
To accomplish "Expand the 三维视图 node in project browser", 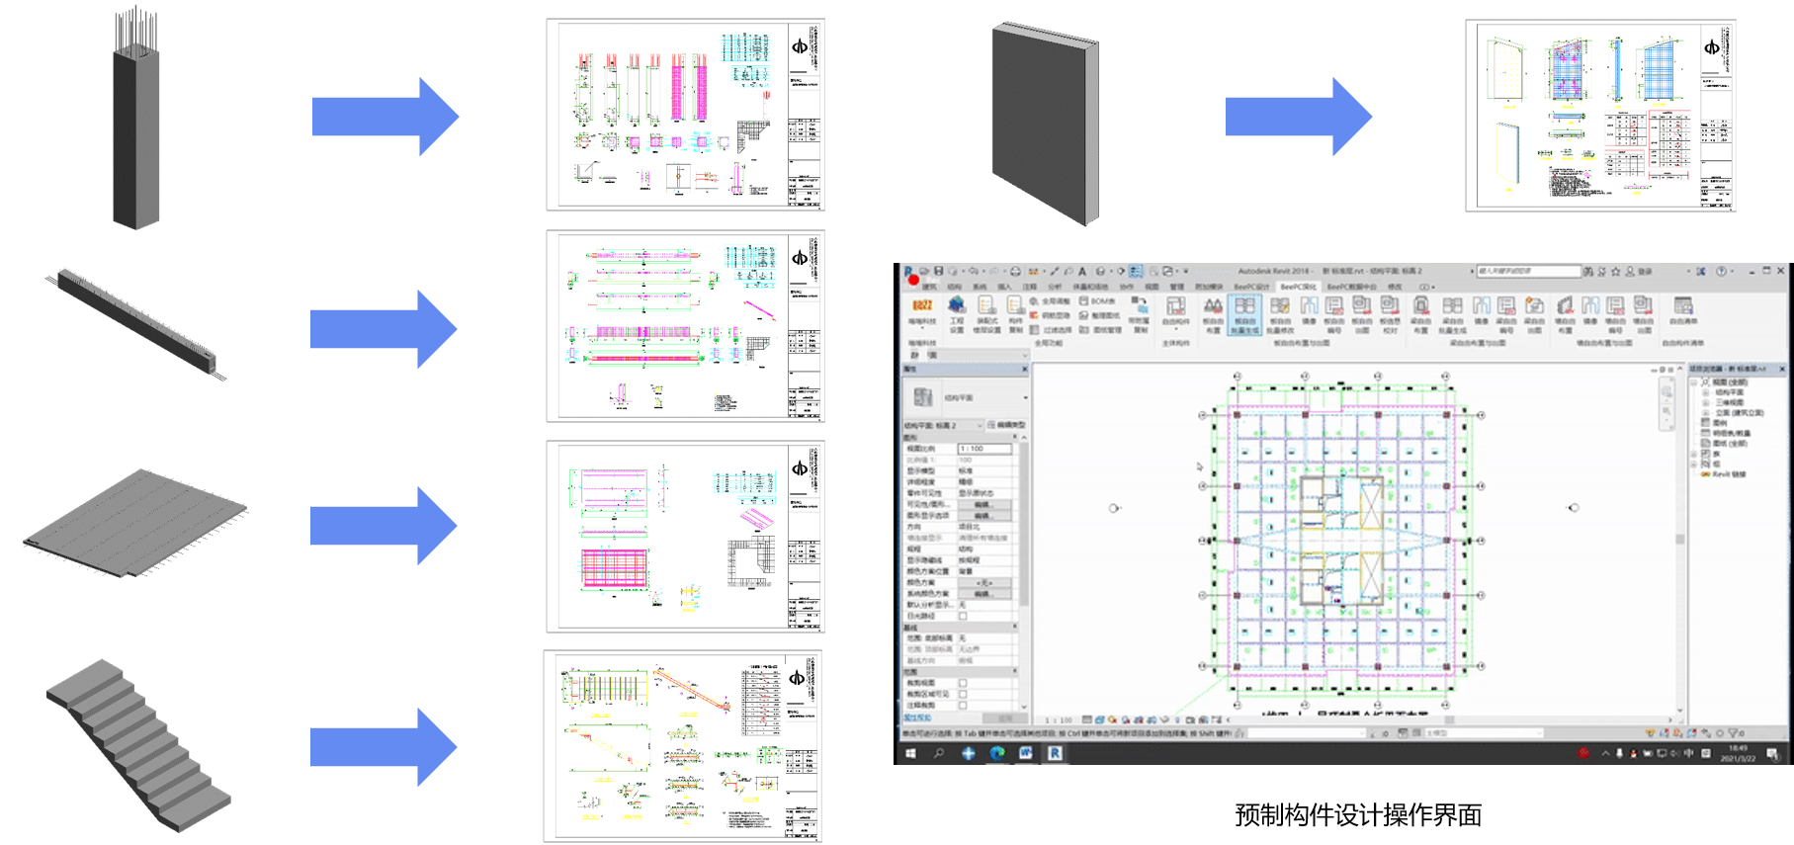I will 1705,403.
